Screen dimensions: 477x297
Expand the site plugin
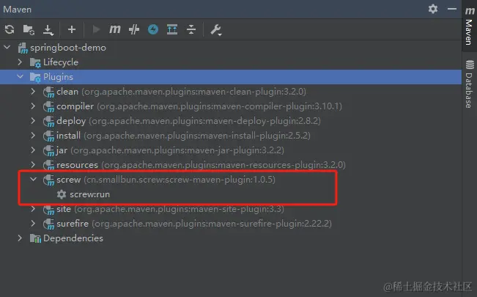(x=33, y=209)
